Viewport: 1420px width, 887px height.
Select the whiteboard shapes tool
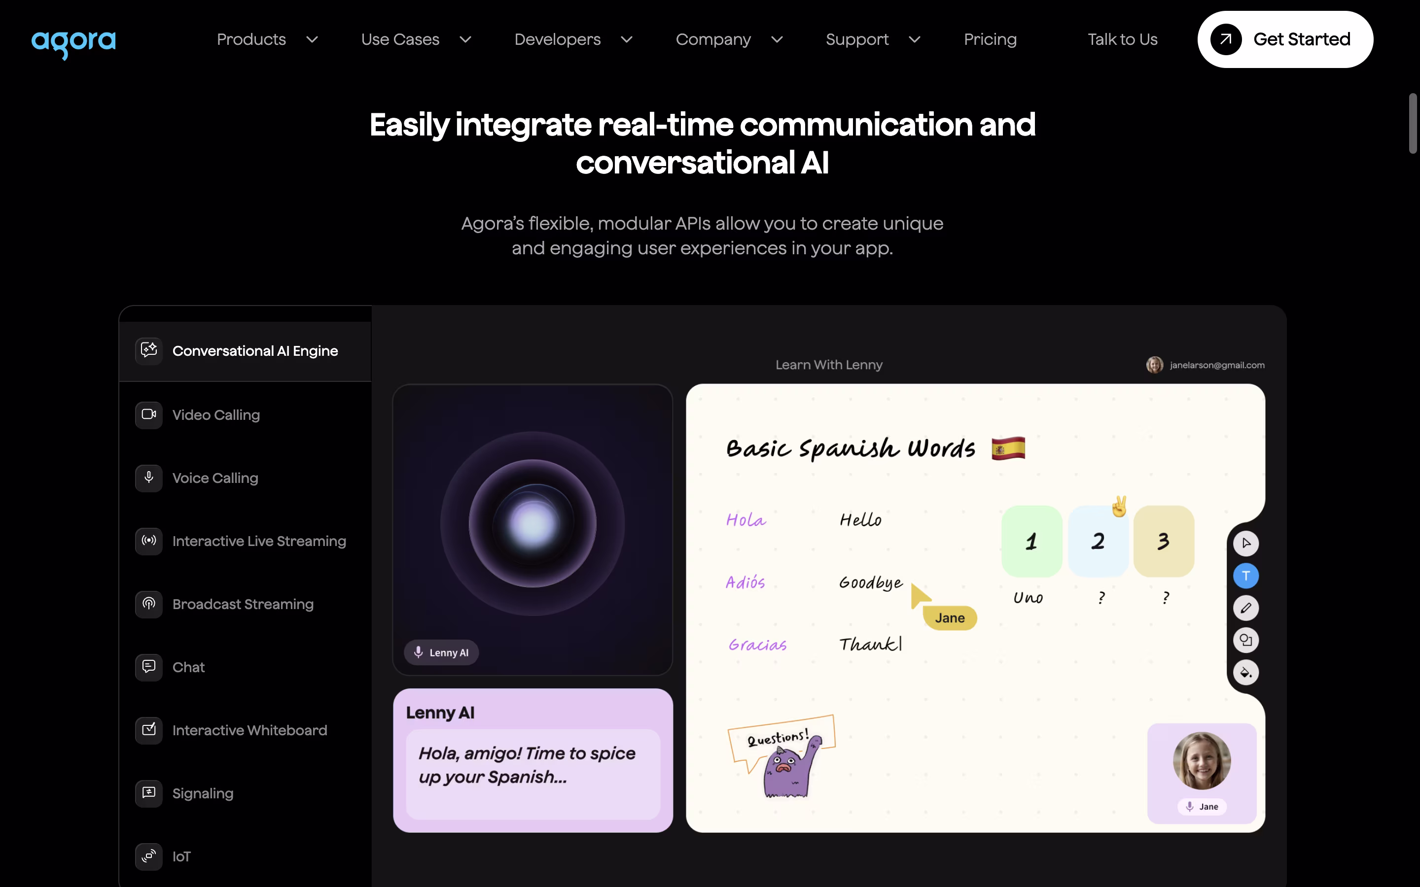[x=1246, y=640]
